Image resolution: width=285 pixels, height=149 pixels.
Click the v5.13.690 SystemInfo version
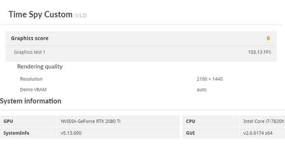click(71, 133)
